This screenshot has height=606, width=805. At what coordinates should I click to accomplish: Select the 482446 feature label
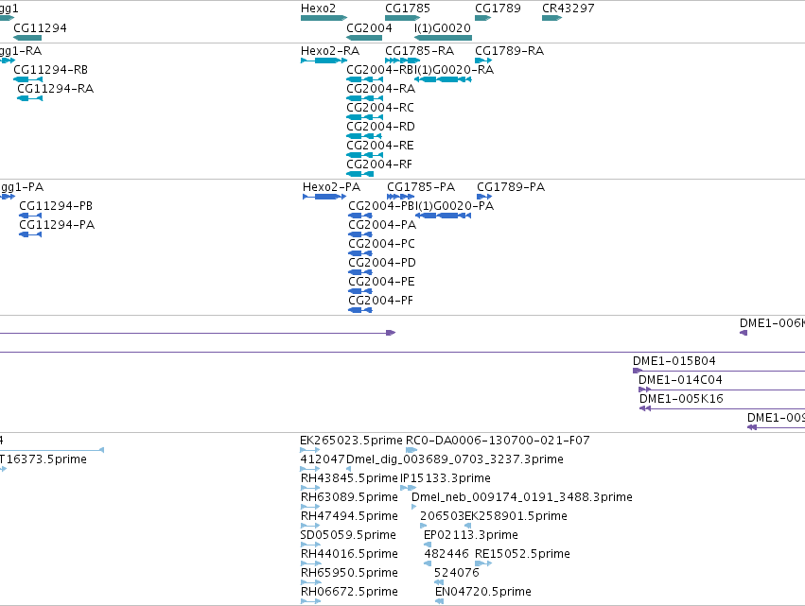click(446, 554)
